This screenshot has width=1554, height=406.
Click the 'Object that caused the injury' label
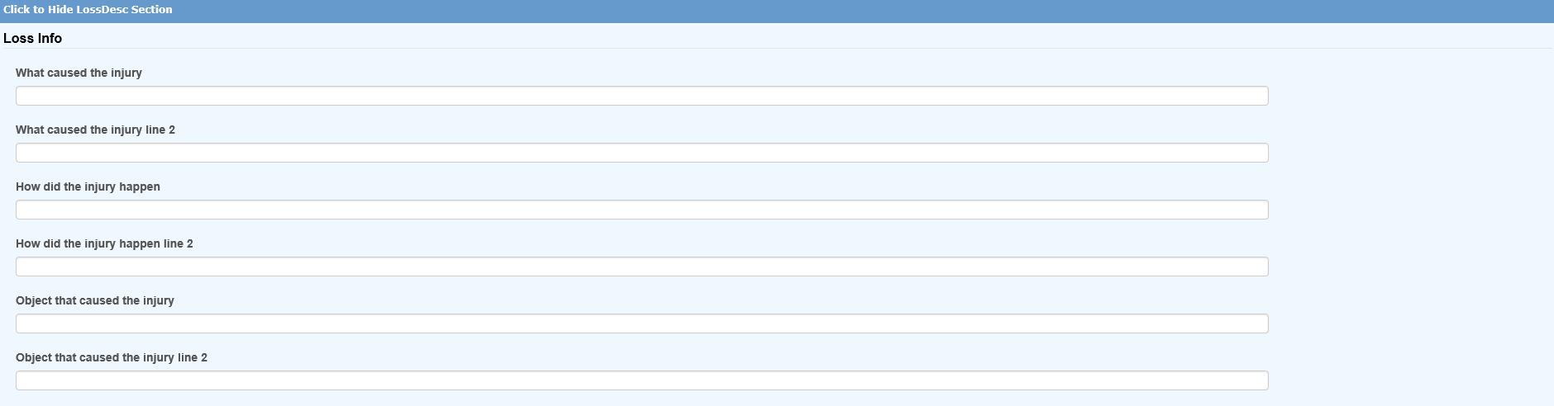point(94,300)
